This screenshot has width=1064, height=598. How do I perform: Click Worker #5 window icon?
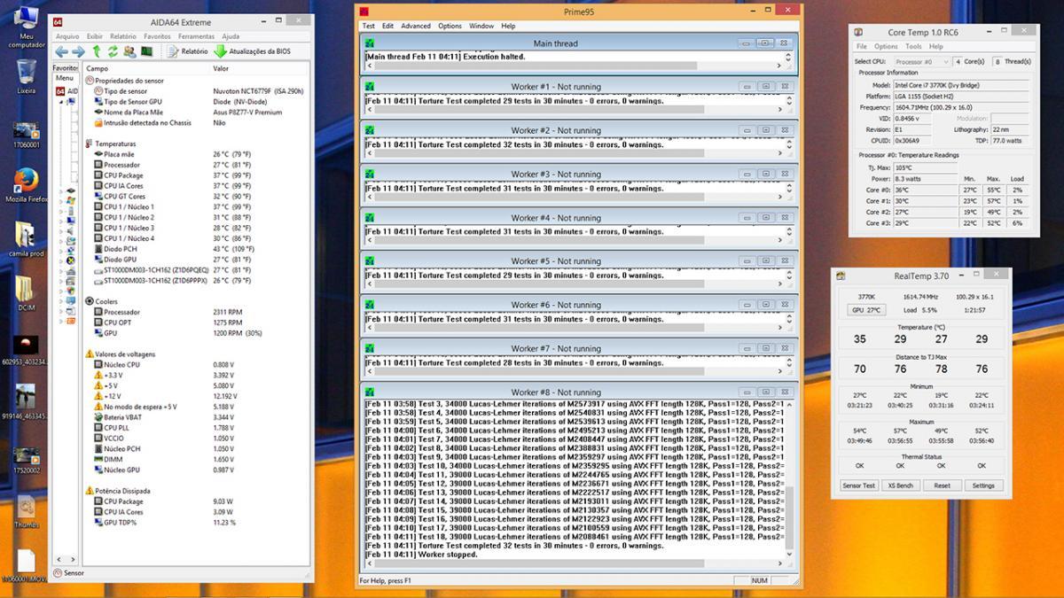371,260
